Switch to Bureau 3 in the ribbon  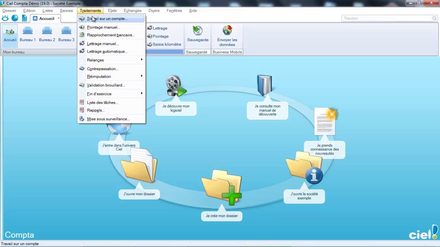coord(66,34)
